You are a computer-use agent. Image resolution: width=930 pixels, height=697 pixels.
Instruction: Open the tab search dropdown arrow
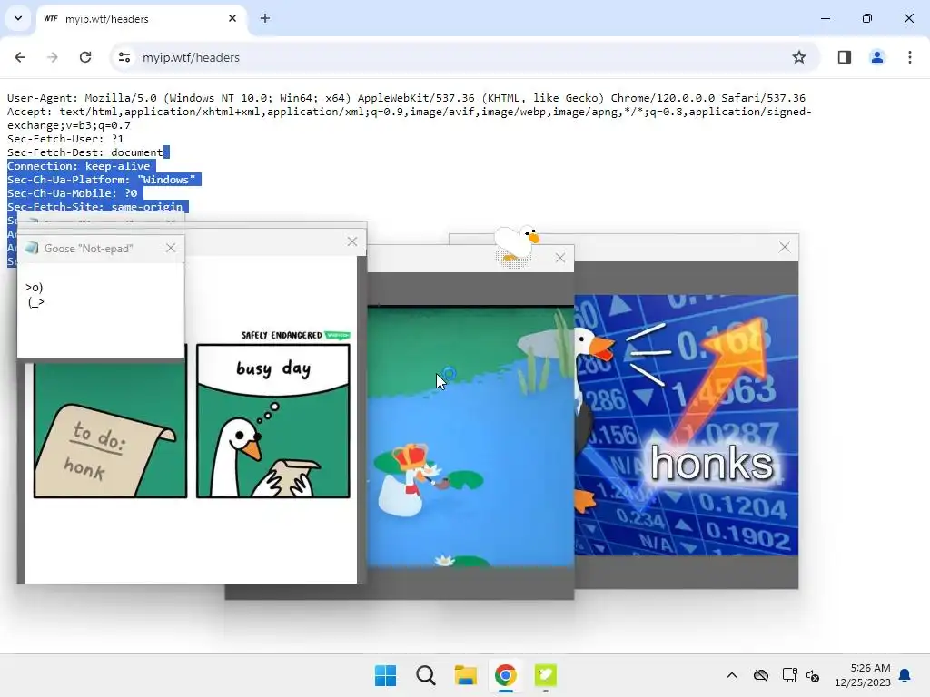[x=18, y=18]
